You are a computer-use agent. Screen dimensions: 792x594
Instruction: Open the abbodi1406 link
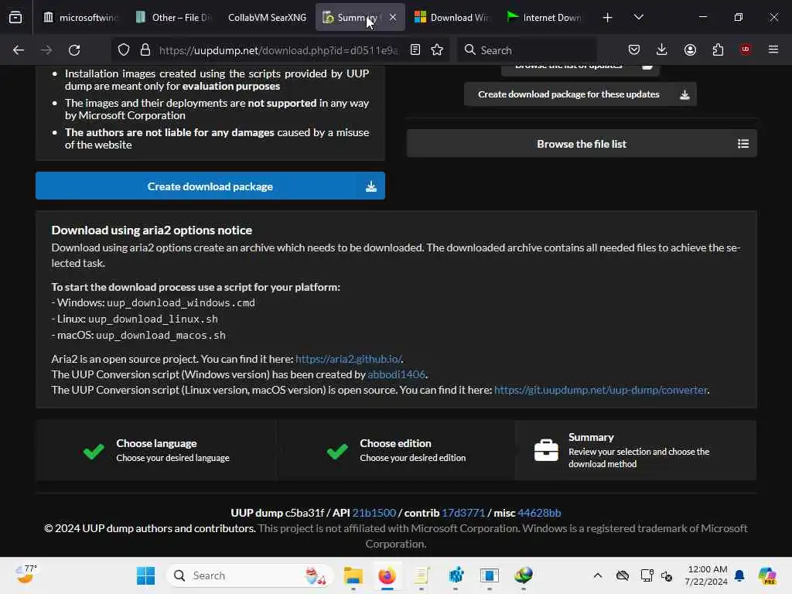coord(396,375)
